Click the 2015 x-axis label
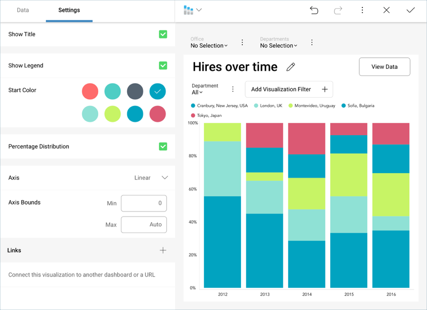Image resolution: width=427 pixels, height=310 pixels. tap(349, 294)
